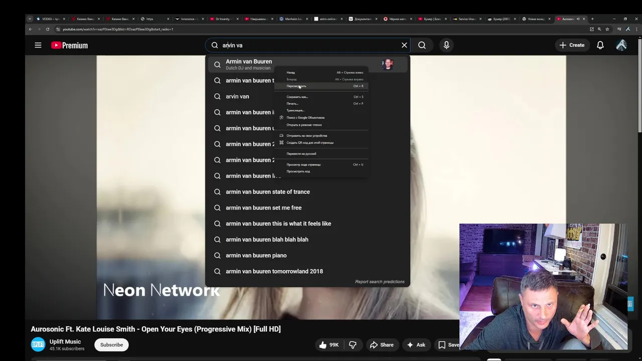Select the 'Armin van Buuren' Dutch DJ suggestion
Viewport: 642px width, 361px height.
(307, 64)
